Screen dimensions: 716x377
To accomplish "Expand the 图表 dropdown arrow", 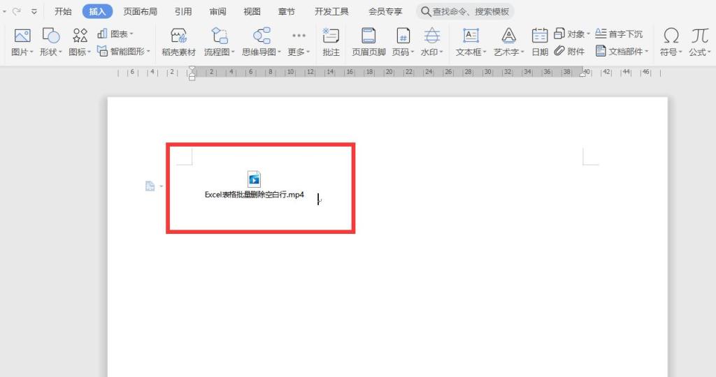I will (x=131, y=34).
